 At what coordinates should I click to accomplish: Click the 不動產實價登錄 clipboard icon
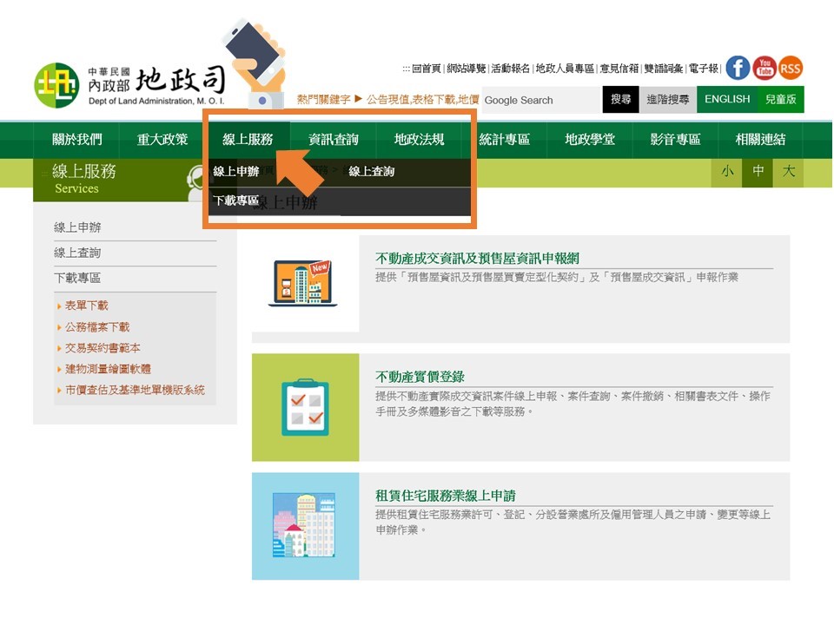[305, 407]
